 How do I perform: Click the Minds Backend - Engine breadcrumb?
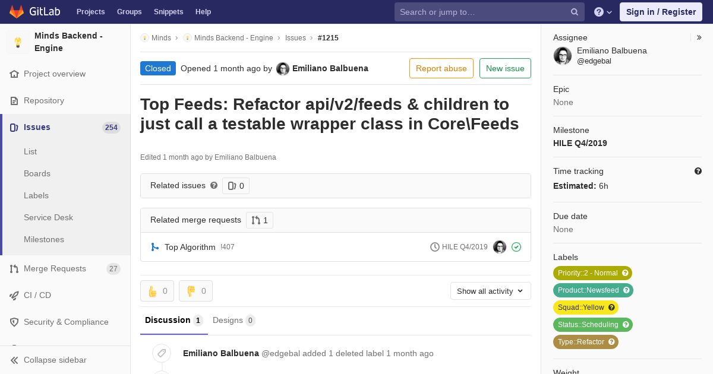point(234,38)
